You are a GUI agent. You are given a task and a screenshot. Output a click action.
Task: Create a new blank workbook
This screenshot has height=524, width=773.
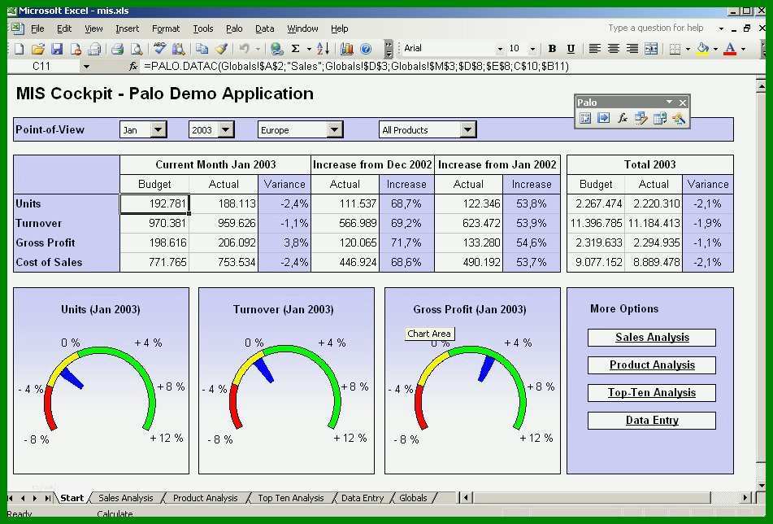point(20,48)
